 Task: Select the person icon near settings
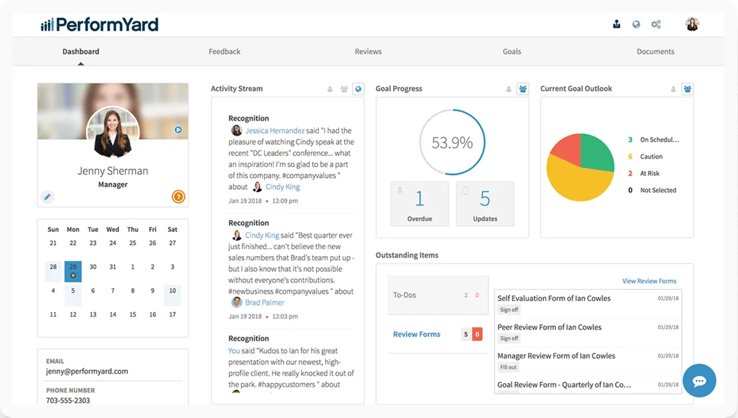click(616, 24)
